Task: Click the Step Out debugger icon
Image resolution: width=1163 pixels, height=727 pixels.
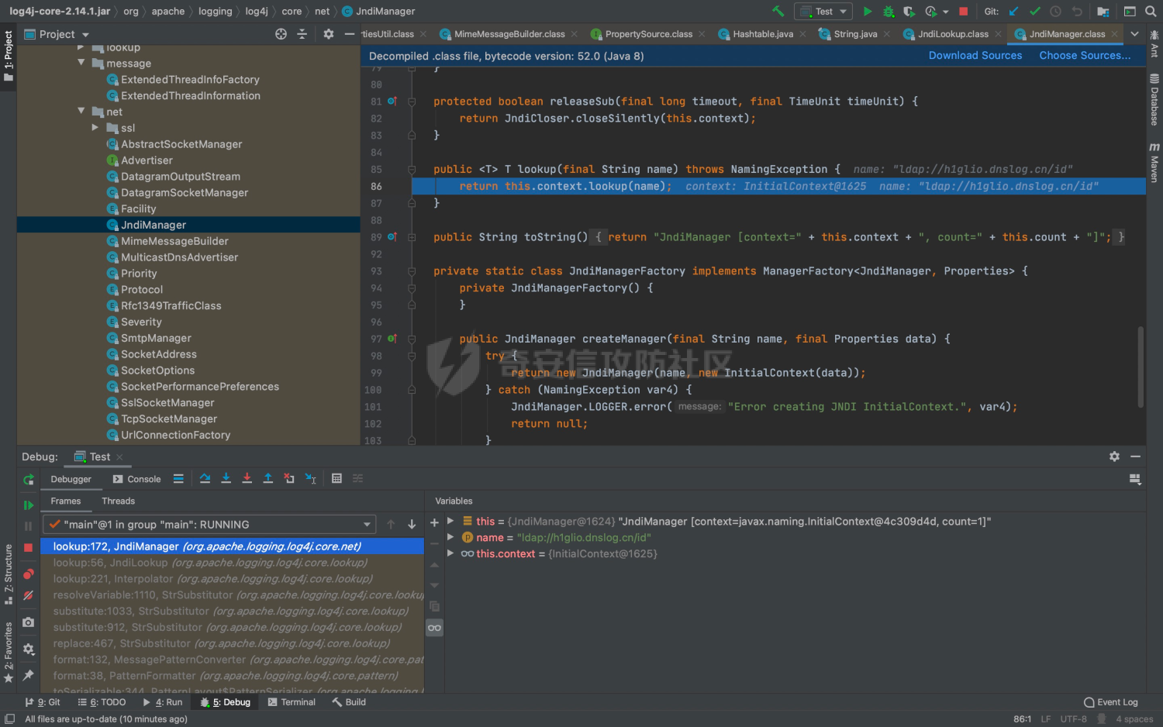Action: click(x=267, y=478)
